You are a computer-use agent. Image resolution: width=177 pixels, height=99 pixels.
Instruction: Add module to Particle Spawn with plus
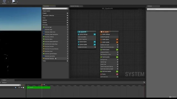[117, 50]
